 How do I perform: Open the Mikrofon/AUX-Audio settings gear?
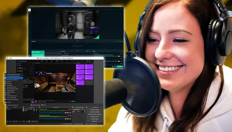click(70, 119)
